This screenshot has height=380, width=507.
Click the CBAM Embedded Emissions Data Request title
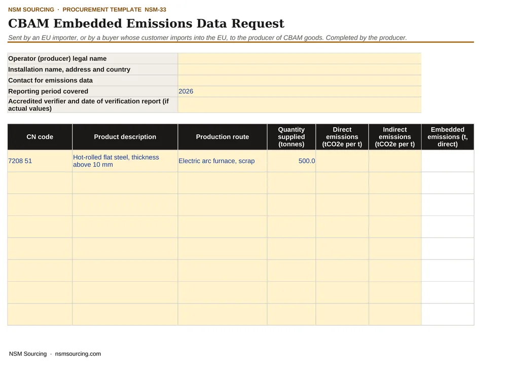146,24
